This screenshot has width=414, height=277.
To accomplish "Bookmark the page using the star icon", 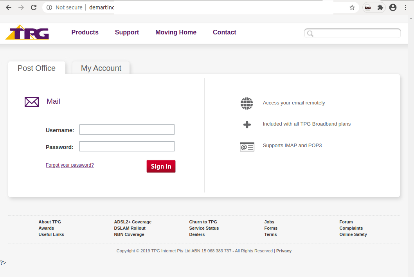I will click(x=352, y=7).
